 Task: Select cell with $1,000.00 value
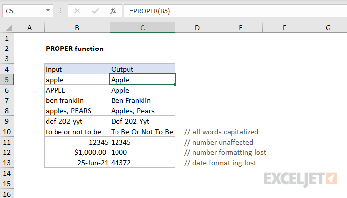[77, 152]
